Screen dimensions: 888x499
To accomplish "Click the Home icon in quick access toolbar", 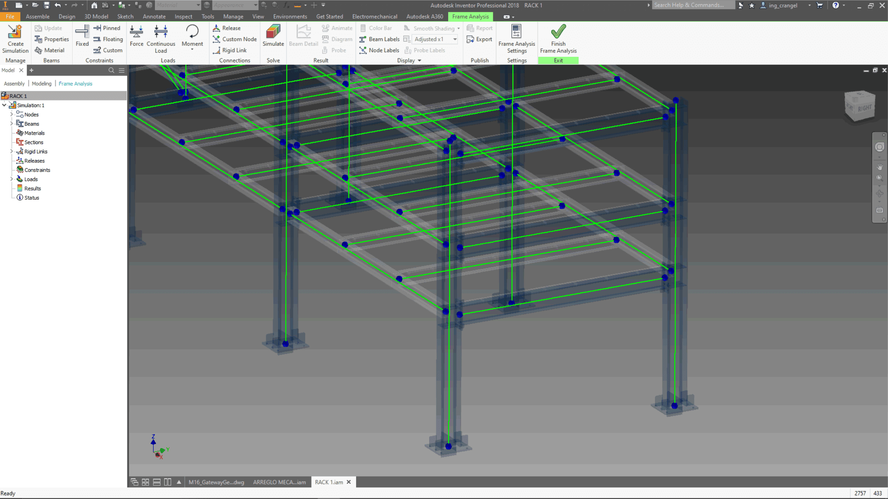I will click(x=94, y=5).
